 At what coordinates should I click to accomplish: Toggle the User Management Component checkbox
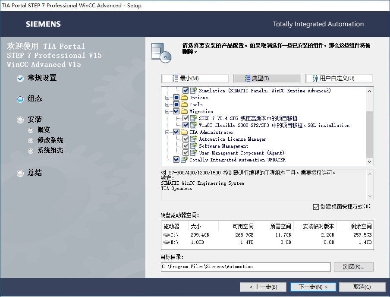[x=186, y=153]
